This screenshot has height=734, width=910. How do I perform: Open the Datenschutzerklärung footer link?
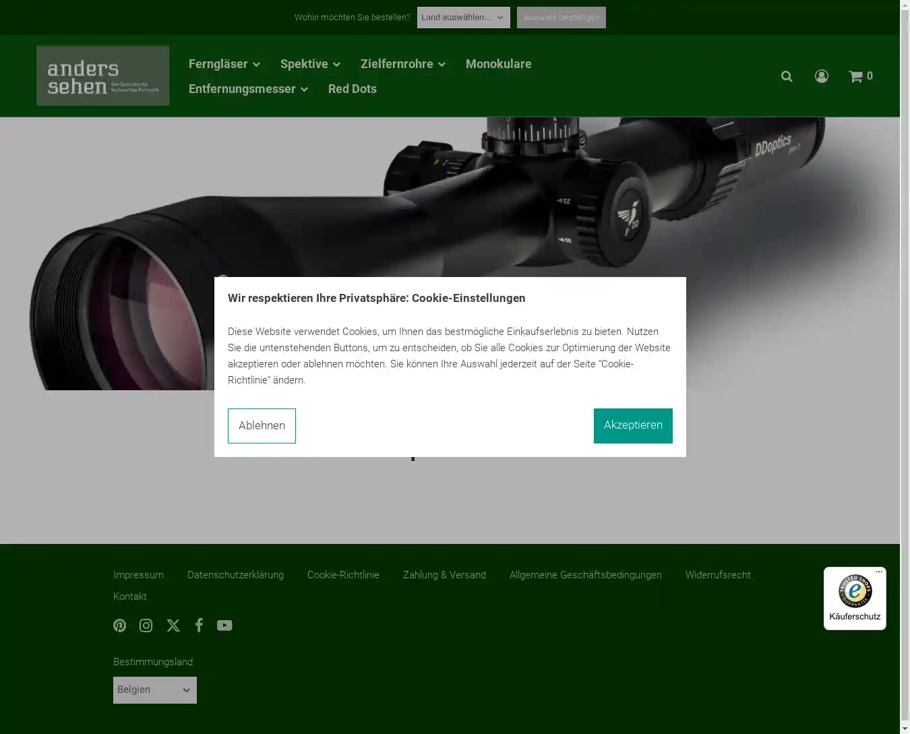(x=235, y=575)
